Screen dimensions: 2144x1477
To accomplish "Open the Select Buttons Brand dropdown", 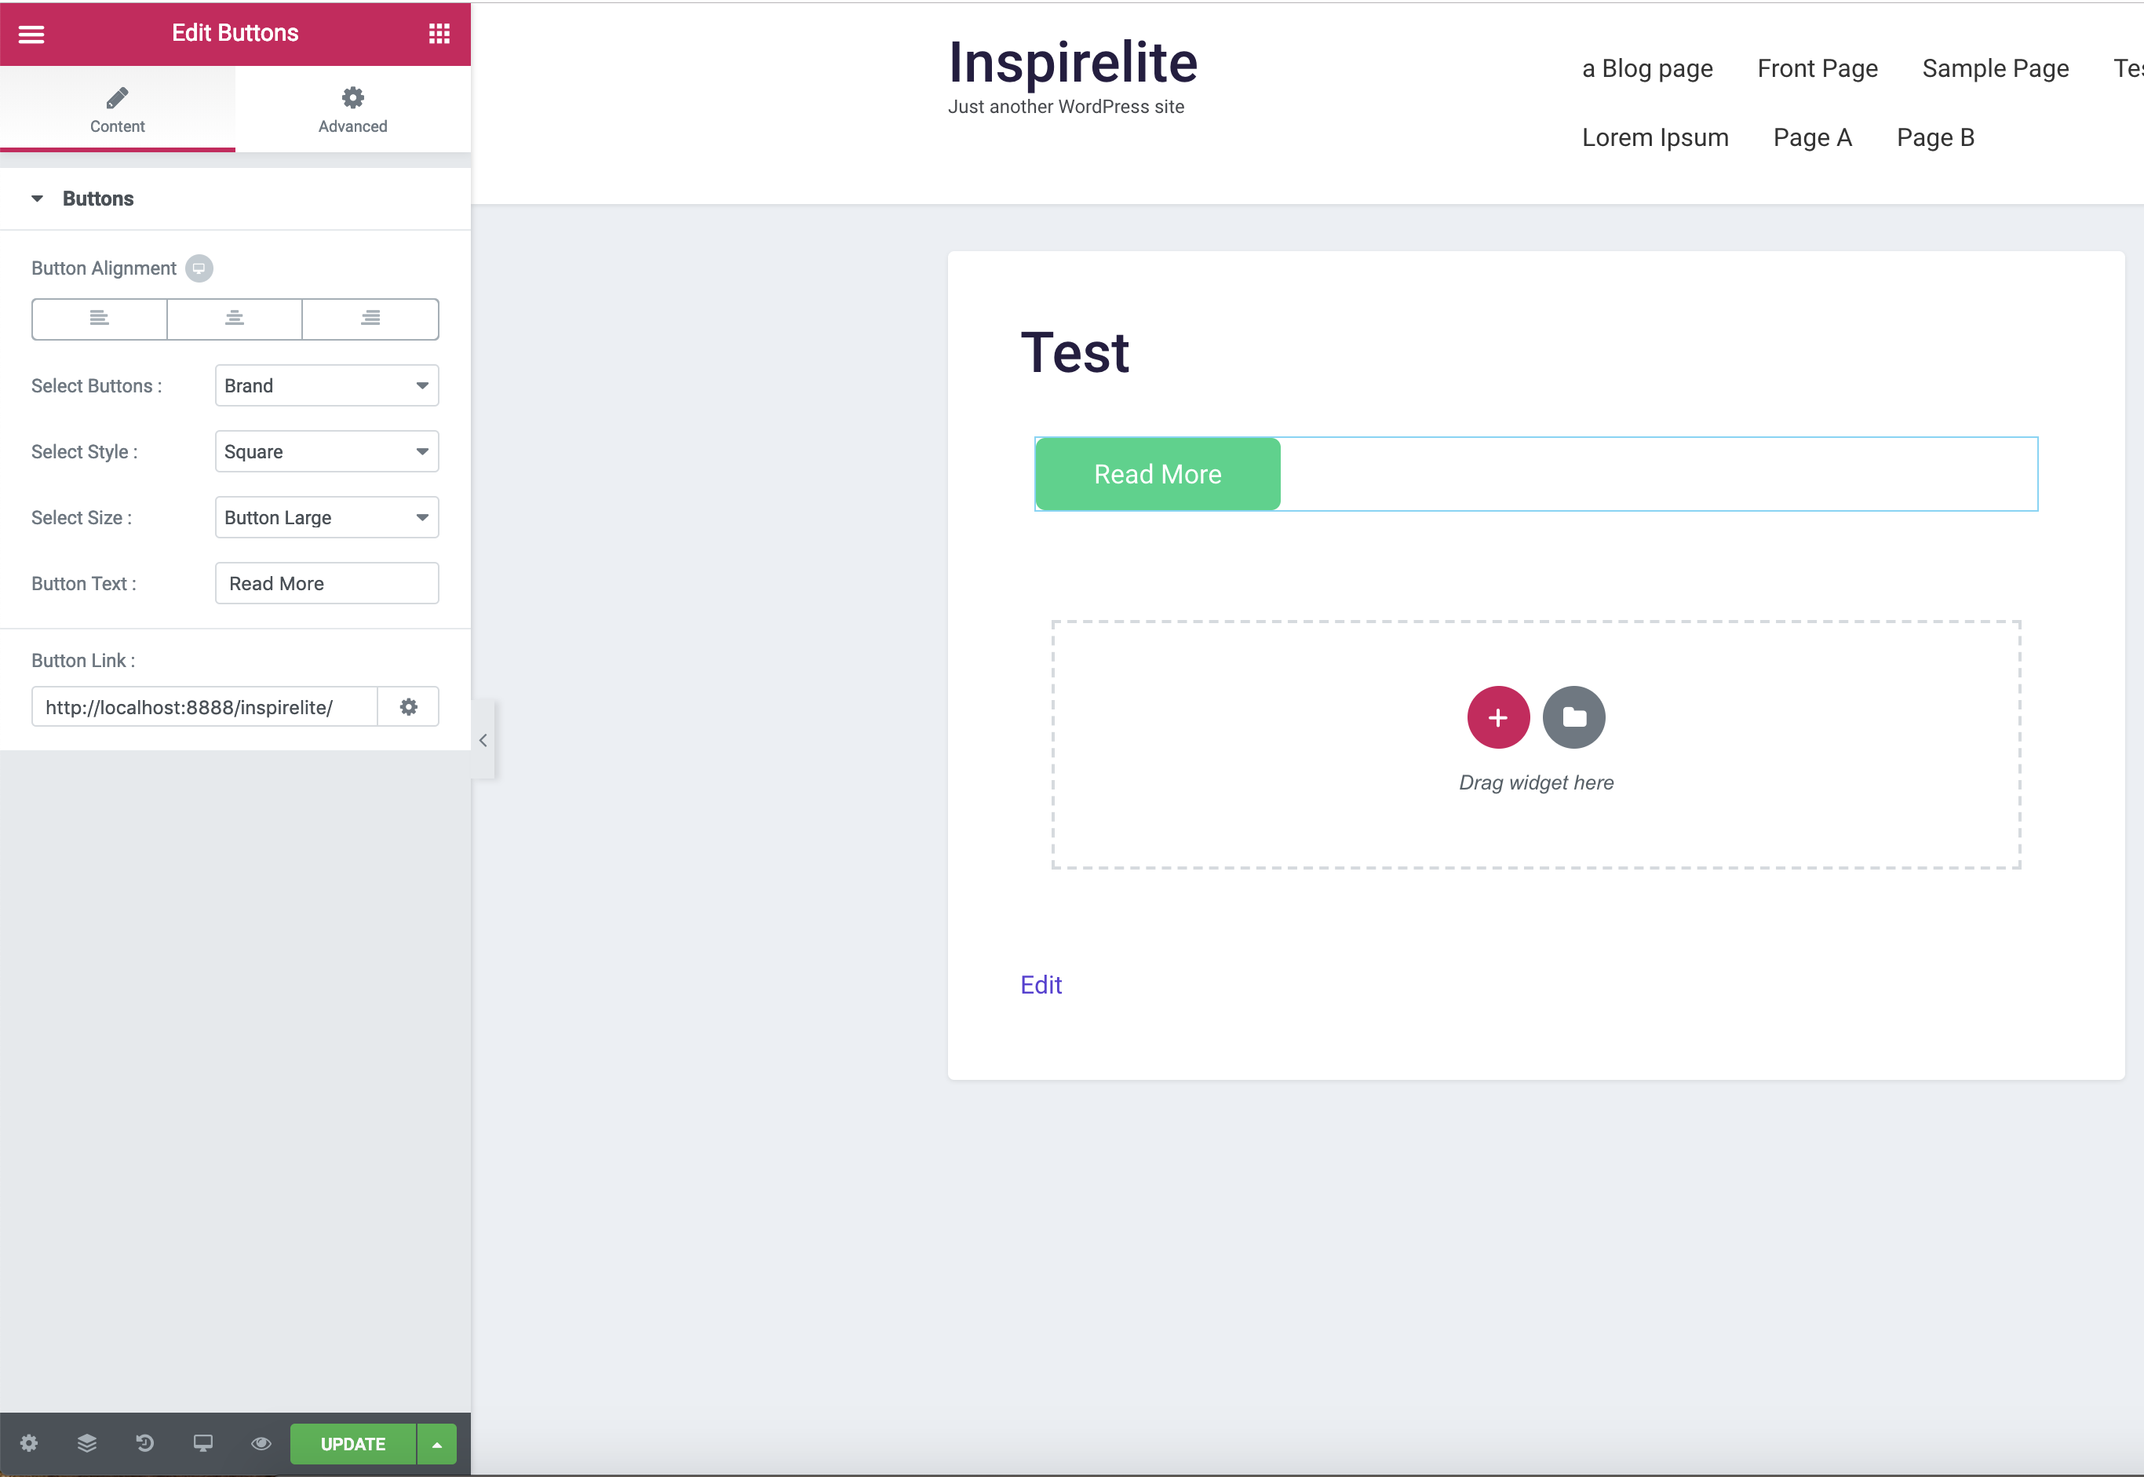I will (x=326, y=386).
